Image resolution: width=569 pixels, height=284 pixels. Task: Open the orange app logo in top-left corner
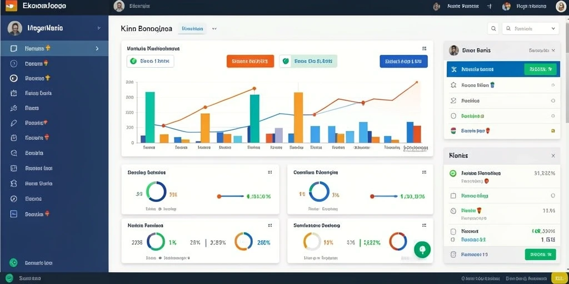point(11,6)
